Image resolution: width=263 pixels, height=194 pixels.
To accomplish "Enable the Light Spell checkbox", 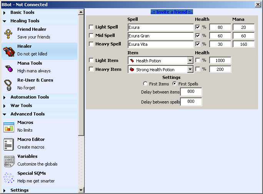I will pyautogui.click(x=91, y=27).
